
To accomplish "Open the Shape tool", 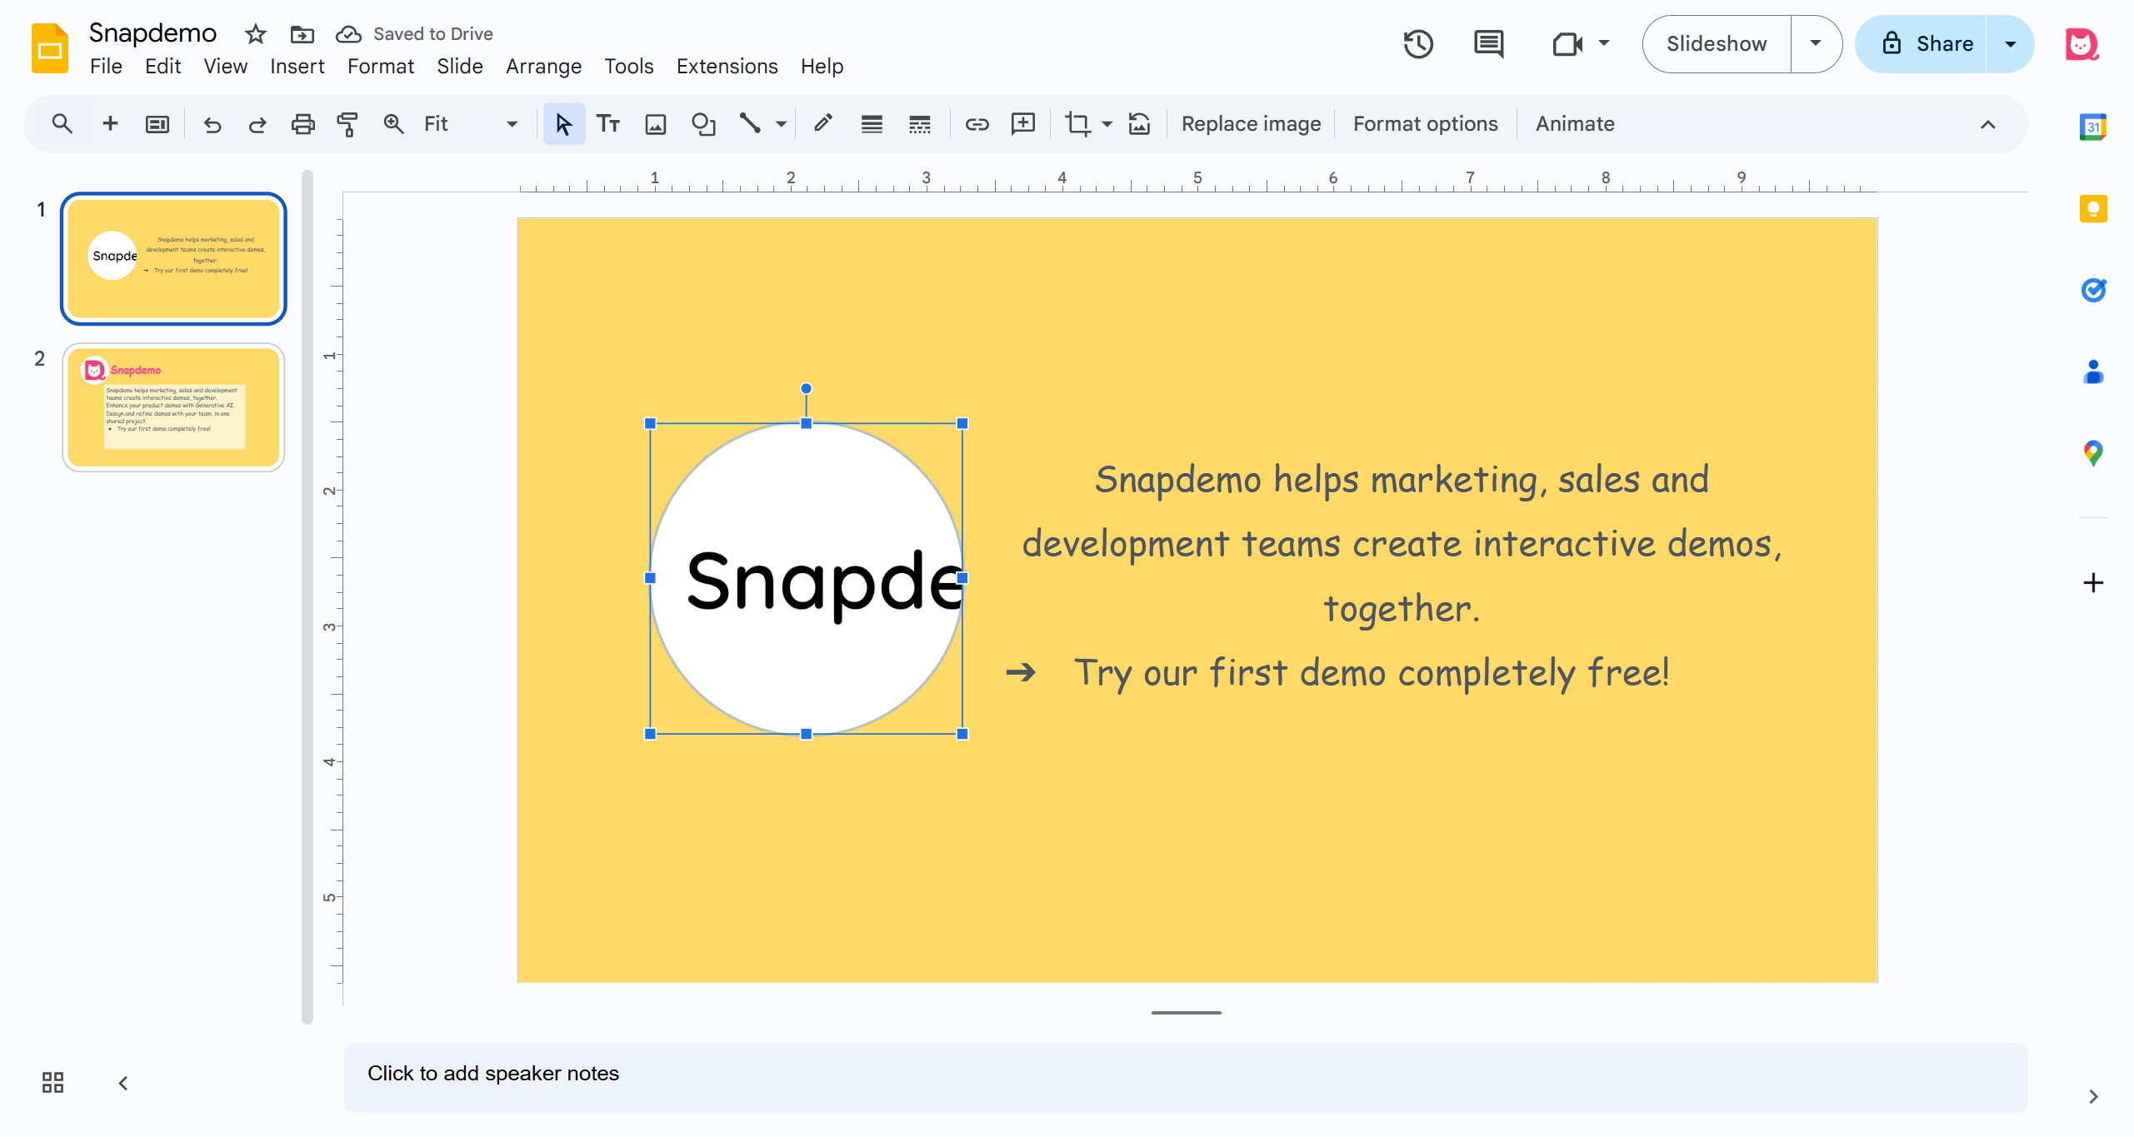I will (703, 124).
